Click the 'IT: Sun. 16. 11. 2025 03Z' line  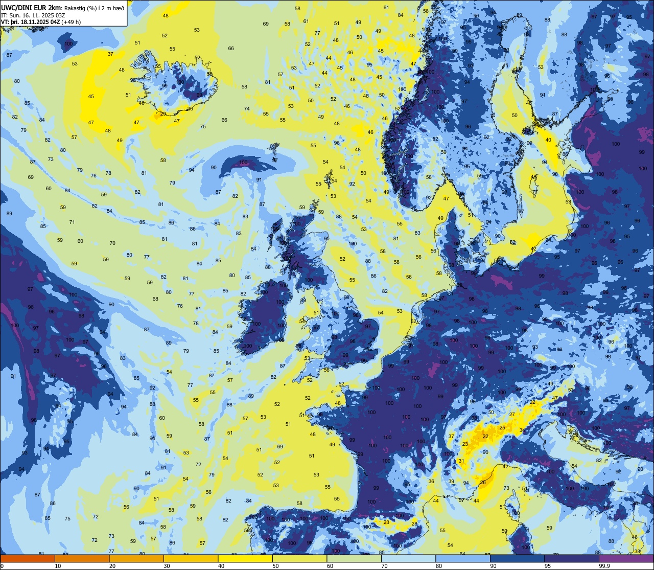(x=33, y=15)
